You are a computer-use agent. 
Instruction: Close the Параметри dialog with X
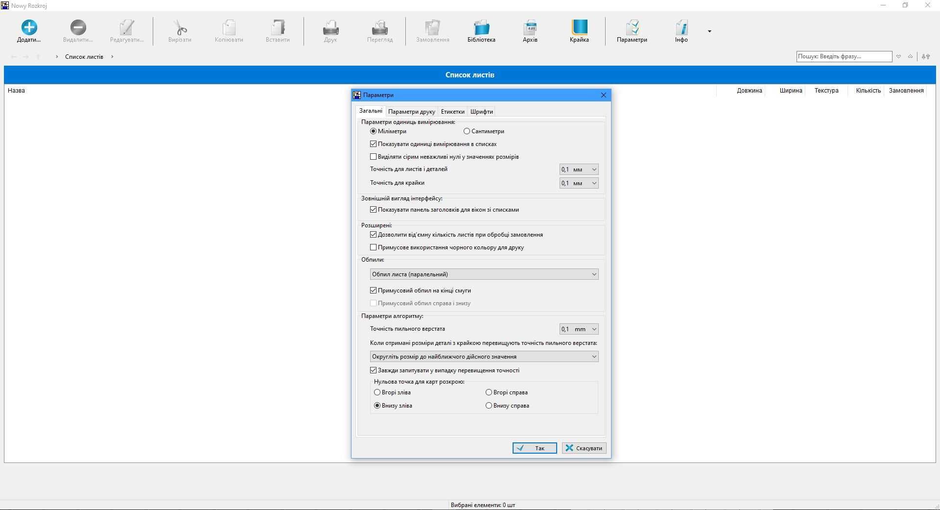603,95
